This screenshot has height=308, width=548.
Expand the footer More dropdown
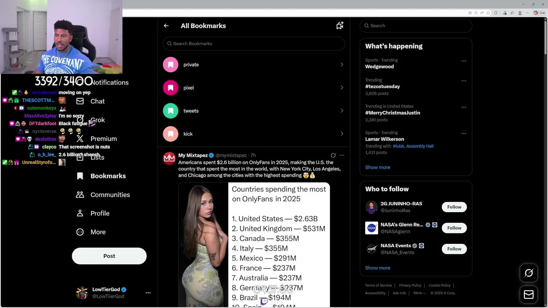tap(420, 293)
